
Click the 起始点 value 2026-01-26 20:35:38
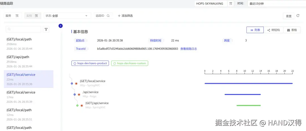pos(110,40)
